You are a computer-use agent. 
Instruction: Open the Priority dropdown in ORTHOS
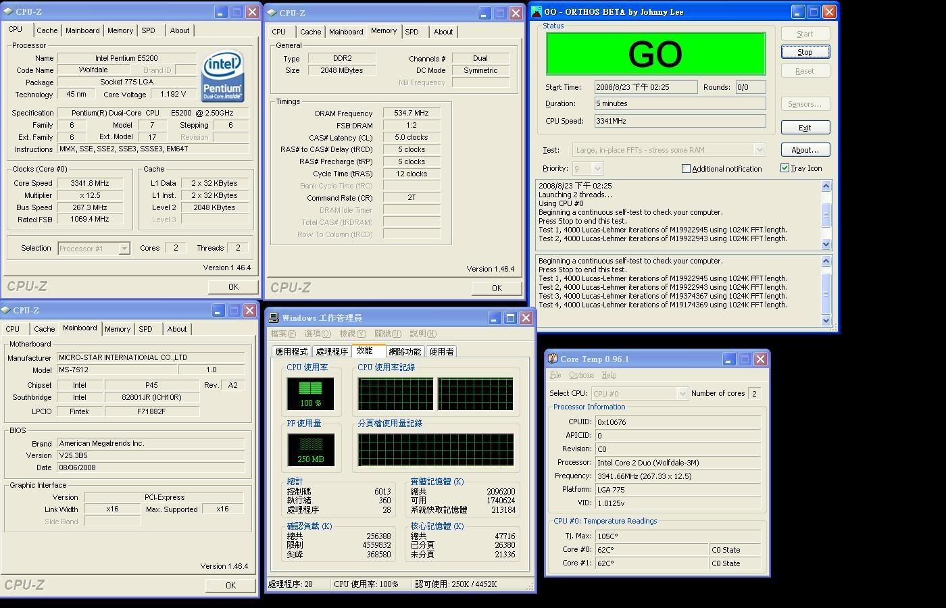point(597,168)
